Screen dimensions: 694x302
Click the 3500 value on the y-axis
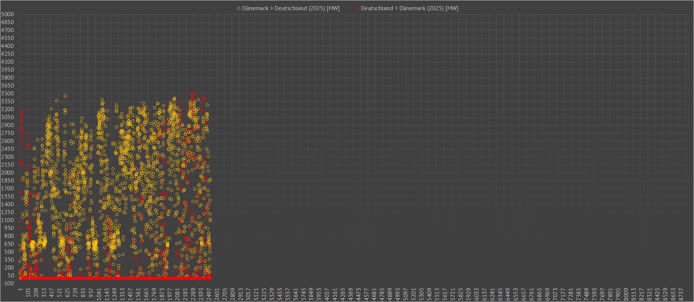pos(8,94)
